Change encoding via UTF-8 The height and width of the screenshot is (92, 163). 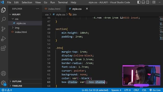127,90
